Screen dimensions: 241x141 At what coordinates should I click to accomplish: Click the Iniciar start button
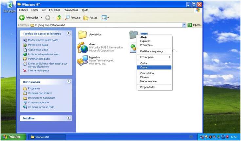tap(12, 137)
